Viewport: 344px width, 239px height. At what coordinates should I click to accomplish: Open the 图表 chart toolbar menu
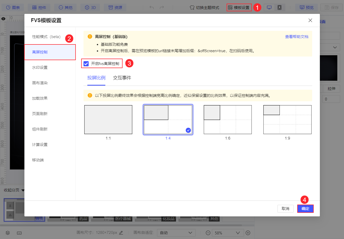point(13,7)
